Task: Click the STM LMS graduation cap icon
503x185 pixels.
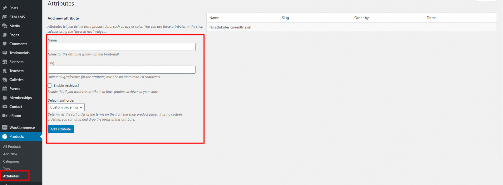Action: point(5,17)
